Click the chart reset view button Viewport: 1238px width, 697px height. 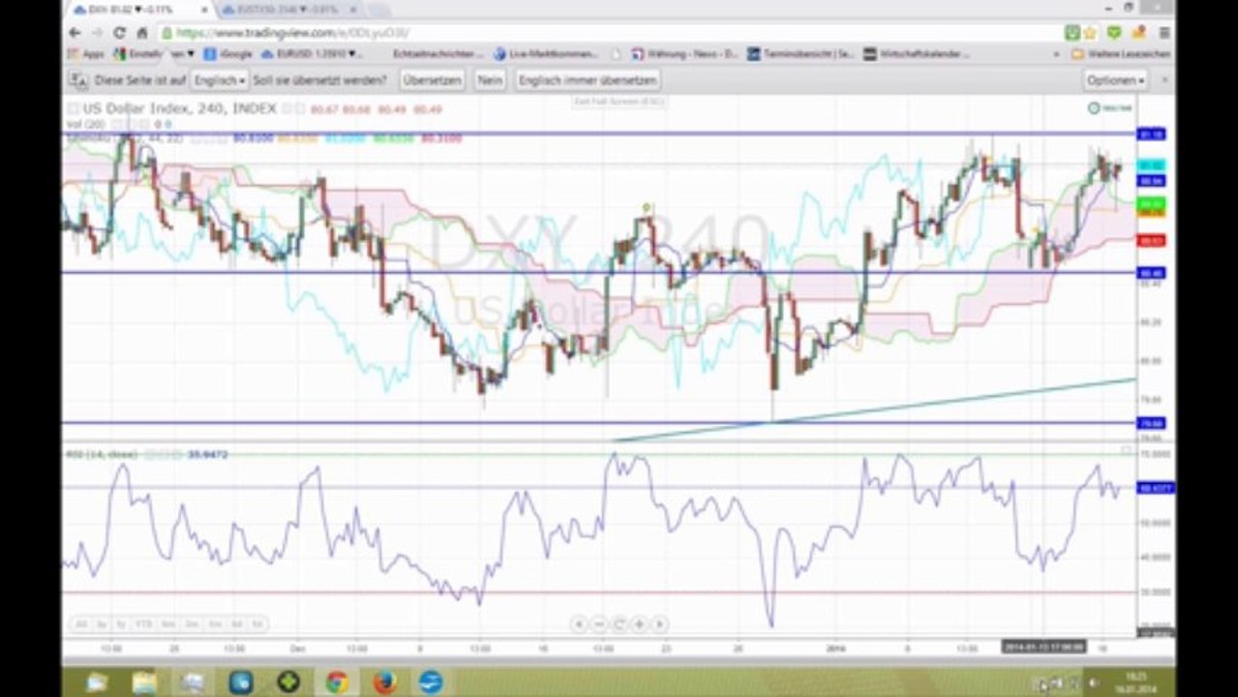(619, 624)
